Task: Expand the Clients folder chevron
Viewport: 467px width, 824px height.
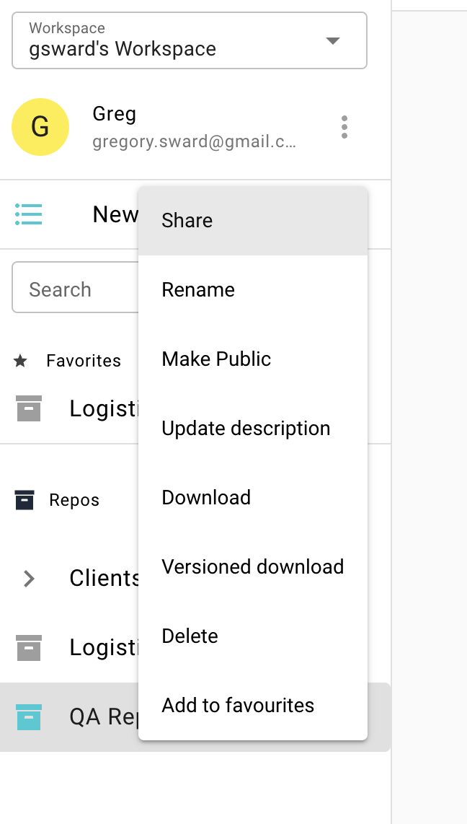Action: 29,578
